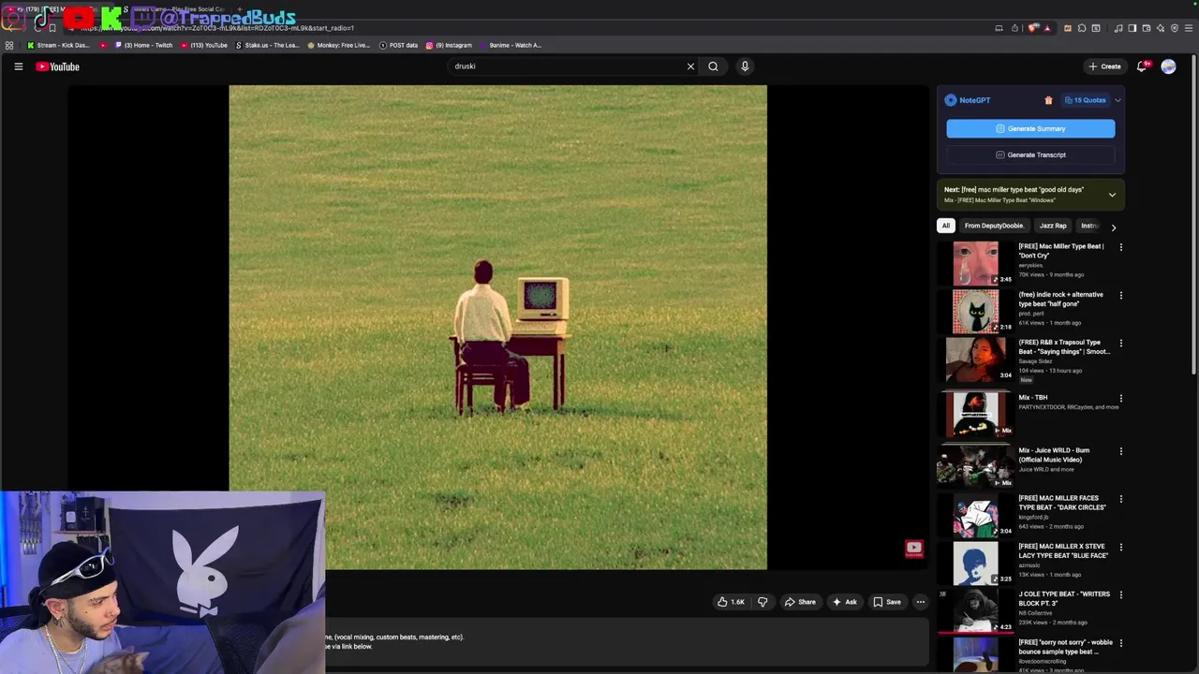This screenshot has height=674, width=1199.
Task: Open options for BLUE FACE video
Action: 1120,548
